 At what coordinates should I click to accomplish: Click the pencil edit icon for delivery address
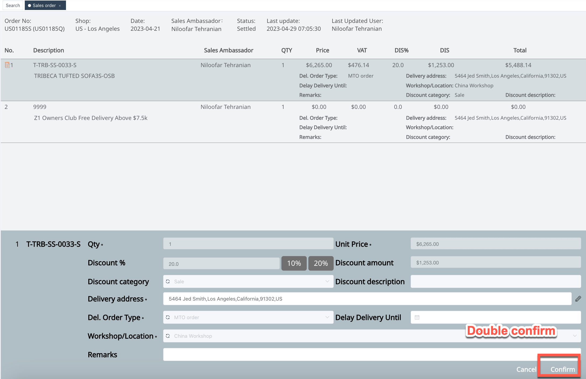[x=578, y=299]
